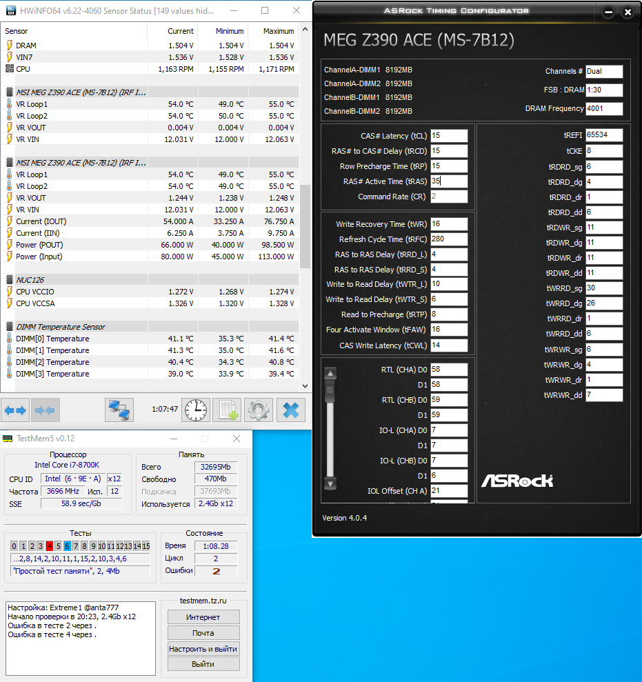The image size is (642, 682).
Task: Click the ASRock scroll down arrow
Action: (x=330, y=483)
